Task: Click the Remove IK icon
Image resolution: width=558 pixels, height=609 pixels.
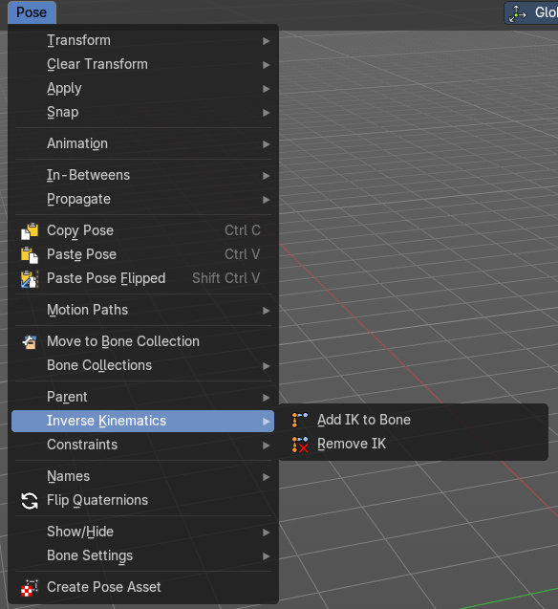Action: coord(300,445)
